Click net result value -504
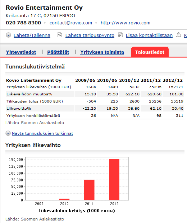Screen dimensions: 187x223 (x=91, y=101)
